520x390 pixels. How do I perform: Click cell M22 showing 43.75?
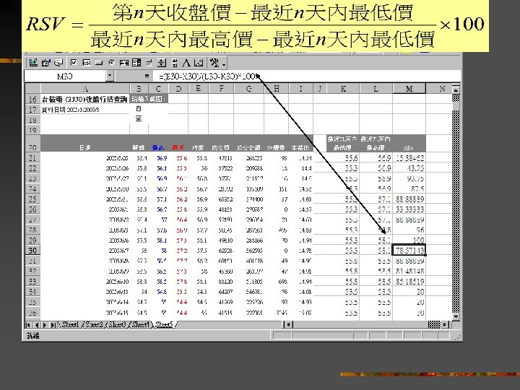click(409, 168)
